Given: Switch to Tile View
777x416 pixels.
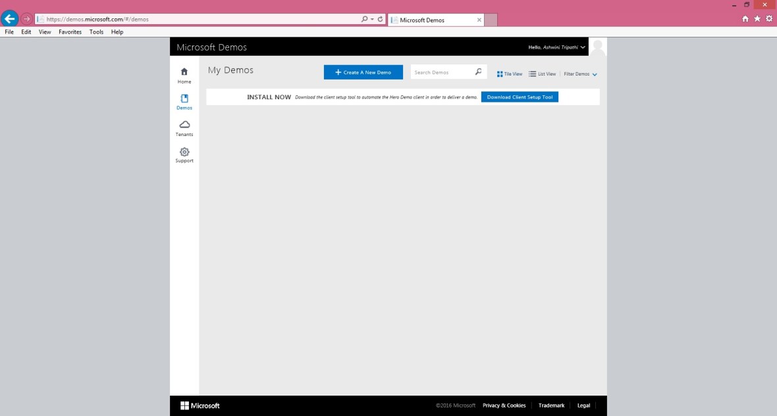Looking at the screenshot, I should tap(510, 74).
